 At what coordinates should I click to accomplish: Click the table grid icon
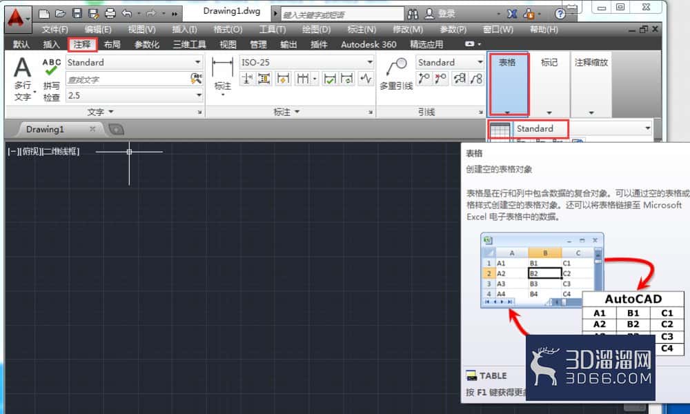500,130
